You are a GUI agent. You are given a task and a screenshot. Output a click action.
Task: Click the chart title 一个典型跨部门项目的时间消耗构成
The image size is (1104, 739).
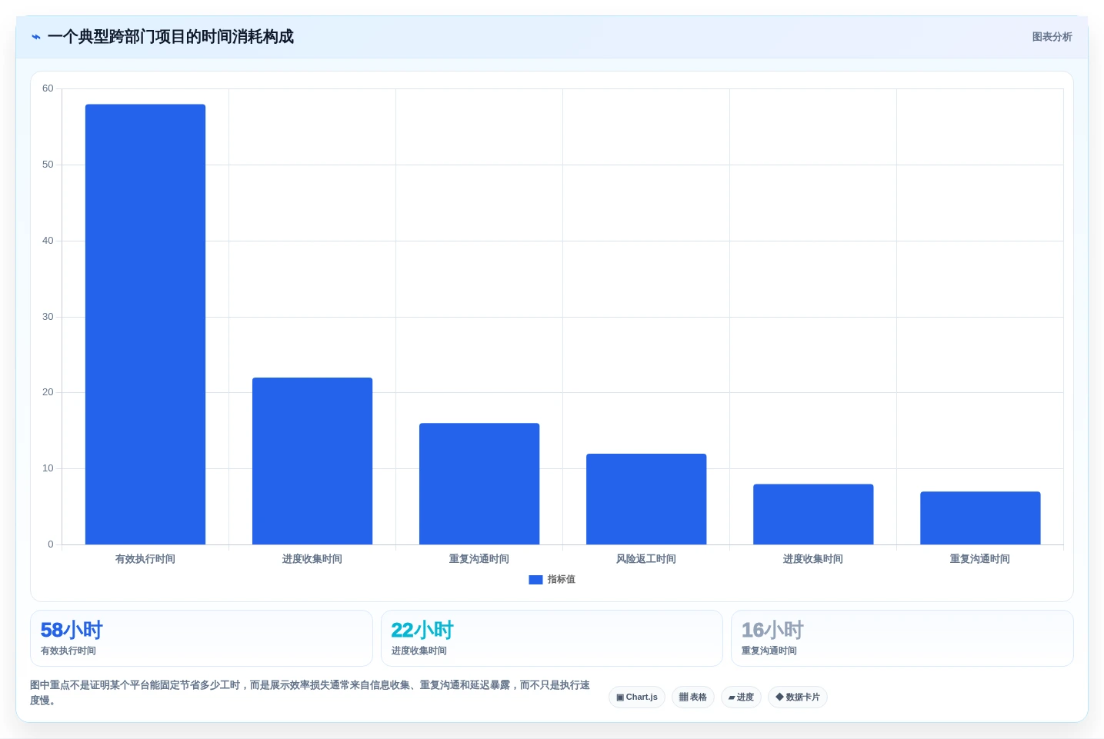tap(171, 37)
